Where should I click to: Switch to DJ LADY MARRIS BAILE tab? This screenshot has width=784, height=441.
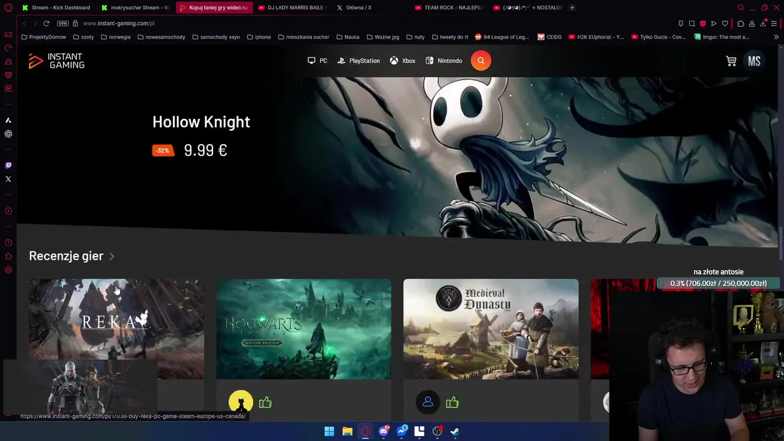pyautogui.click(x=292, y=7)
